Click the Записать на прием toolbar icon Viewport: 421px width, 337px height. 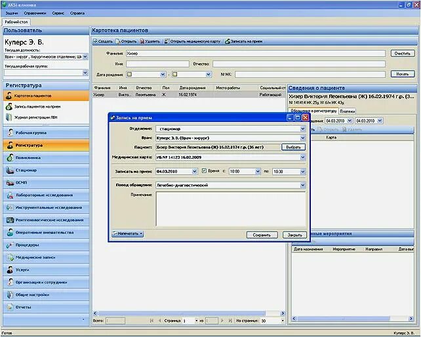point(244,41)
